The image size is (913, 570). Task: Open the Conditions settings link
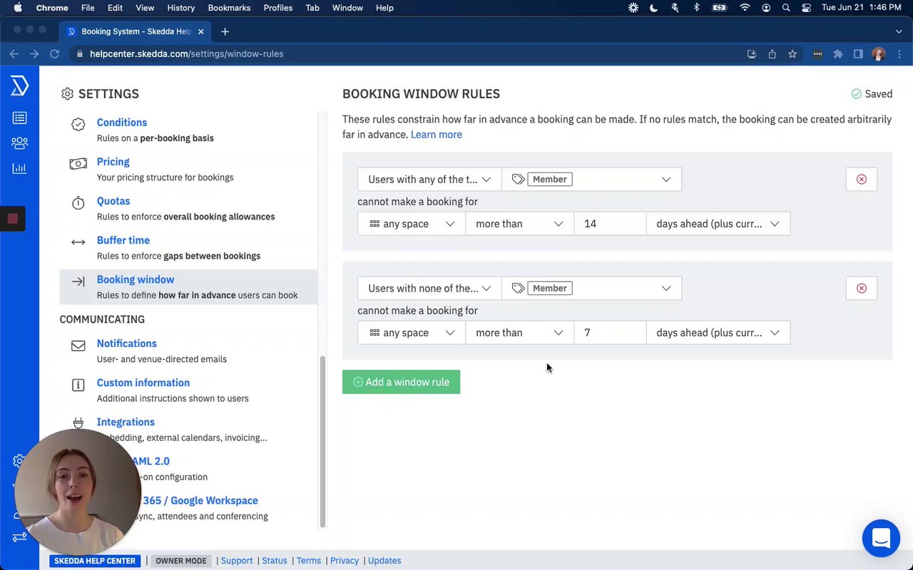click(122, 123)
